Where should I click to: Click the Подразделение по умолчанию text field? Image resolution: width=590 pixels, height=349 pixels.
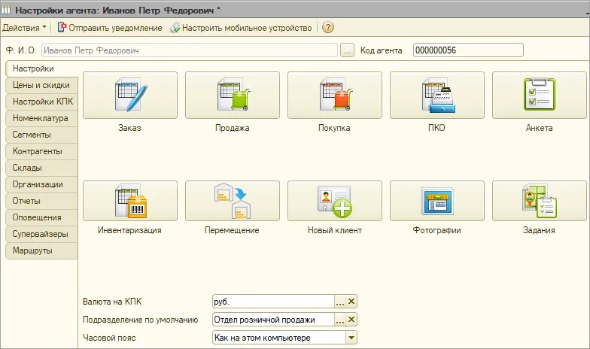point(274,320)
